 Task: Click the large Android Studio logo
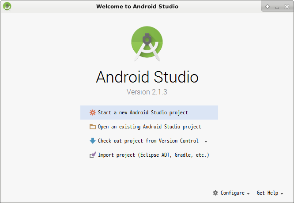coord(147,43)
